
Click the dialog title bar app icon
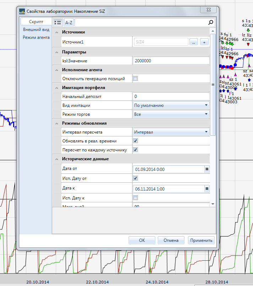click(22, 11)
